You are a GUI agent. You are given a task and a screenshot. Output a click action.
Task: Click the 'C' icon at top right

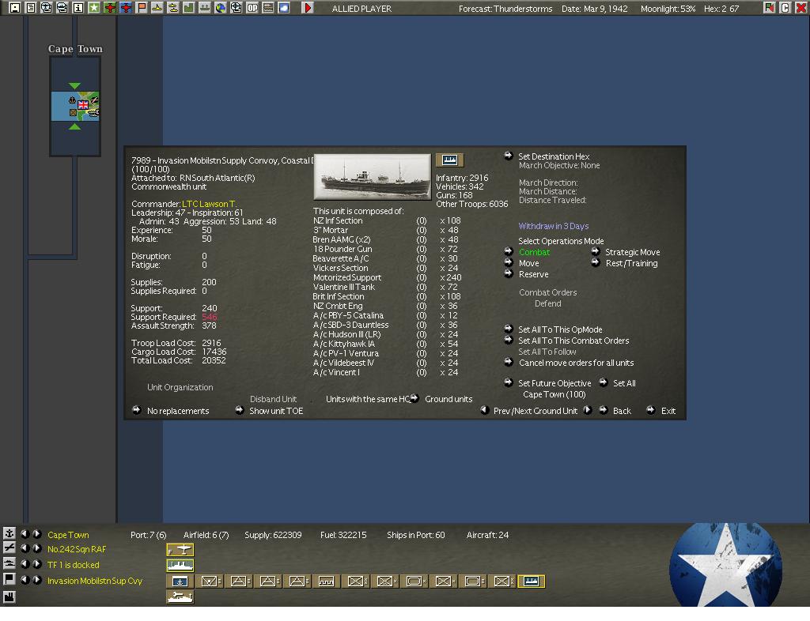tap(785, 8)
